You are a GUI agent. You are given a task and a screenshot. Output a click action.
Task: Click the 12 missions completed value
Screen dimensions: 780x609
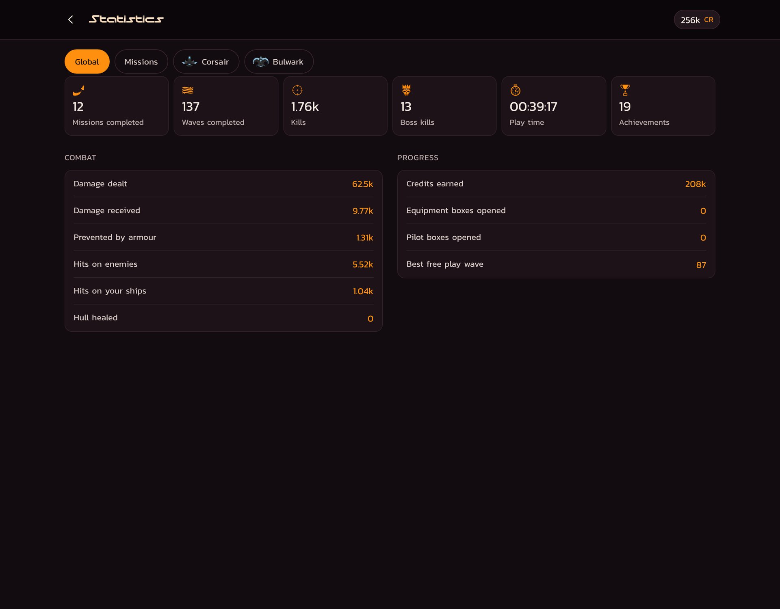(78, 107)
